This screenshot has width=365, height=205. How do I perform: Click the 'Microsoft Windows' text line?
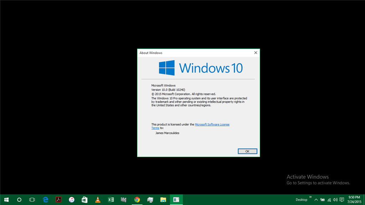coord(163,86)
